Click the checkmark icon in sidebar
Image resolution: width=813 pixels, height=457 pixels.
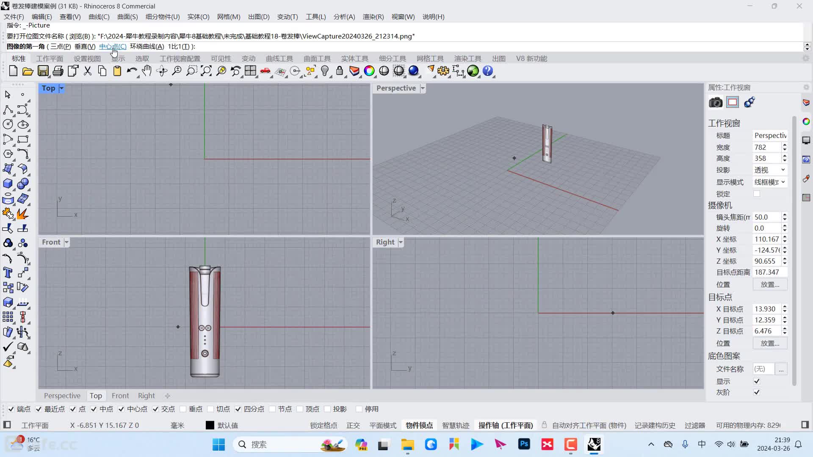point(8,347)
